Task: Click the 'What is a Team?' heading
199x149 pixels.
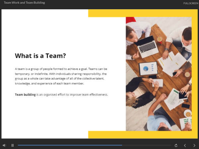Action: (40, 56)
